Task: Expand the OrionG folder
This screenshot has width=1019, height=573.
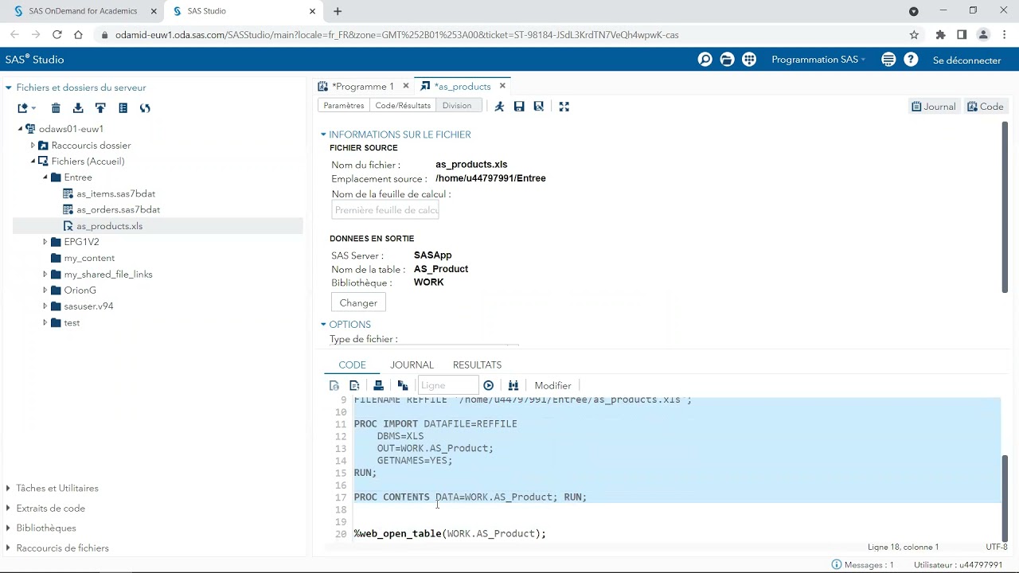Action: point(45,290)
